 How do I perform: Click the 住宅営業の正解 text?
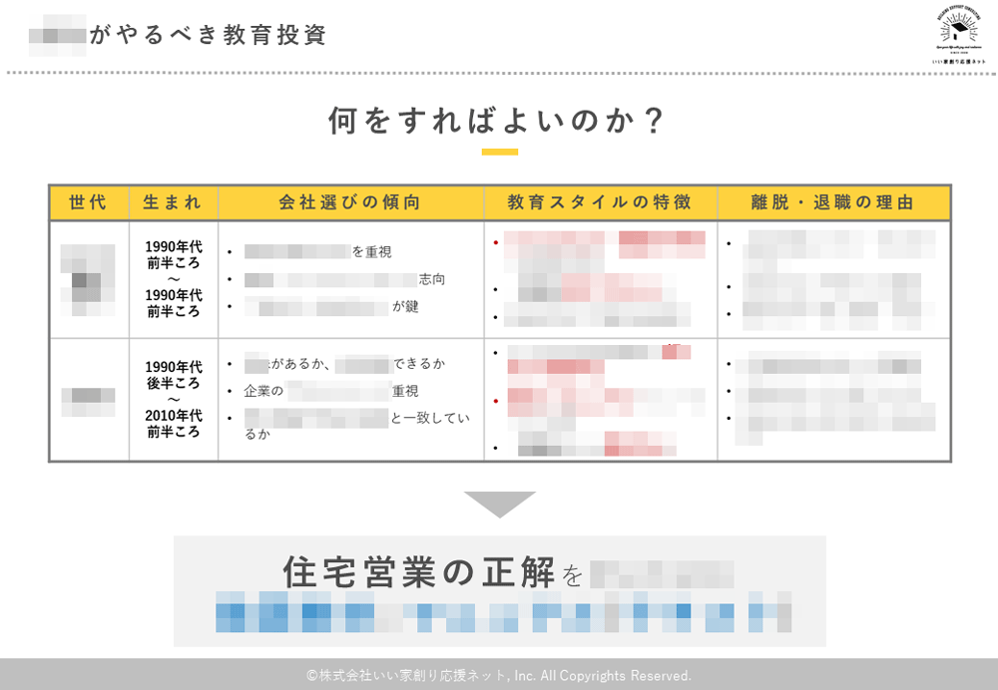tap(420, 573)
